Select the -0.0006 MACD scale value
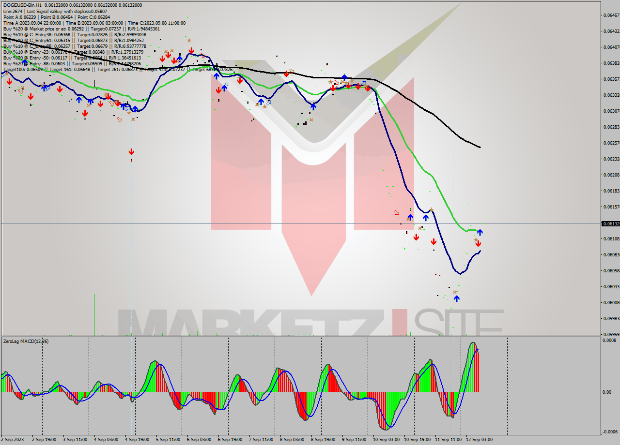This screenshot has width=620, height=445. tap(610, 432)
